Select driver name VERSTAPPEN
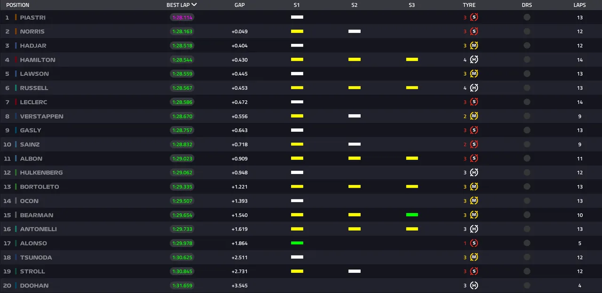The width and height of the screenshot is (602, 293). tap(42, 116)
